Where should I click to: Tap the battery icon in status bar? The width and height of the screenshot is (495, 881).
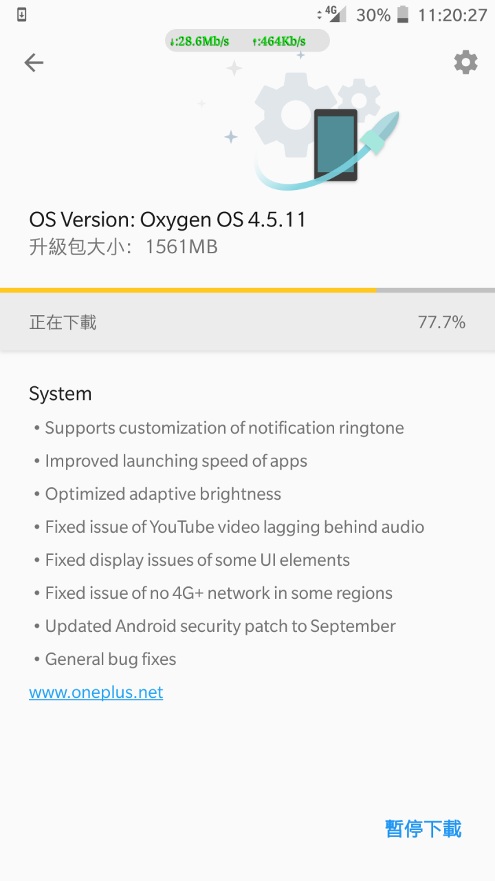tap(404, 14)
